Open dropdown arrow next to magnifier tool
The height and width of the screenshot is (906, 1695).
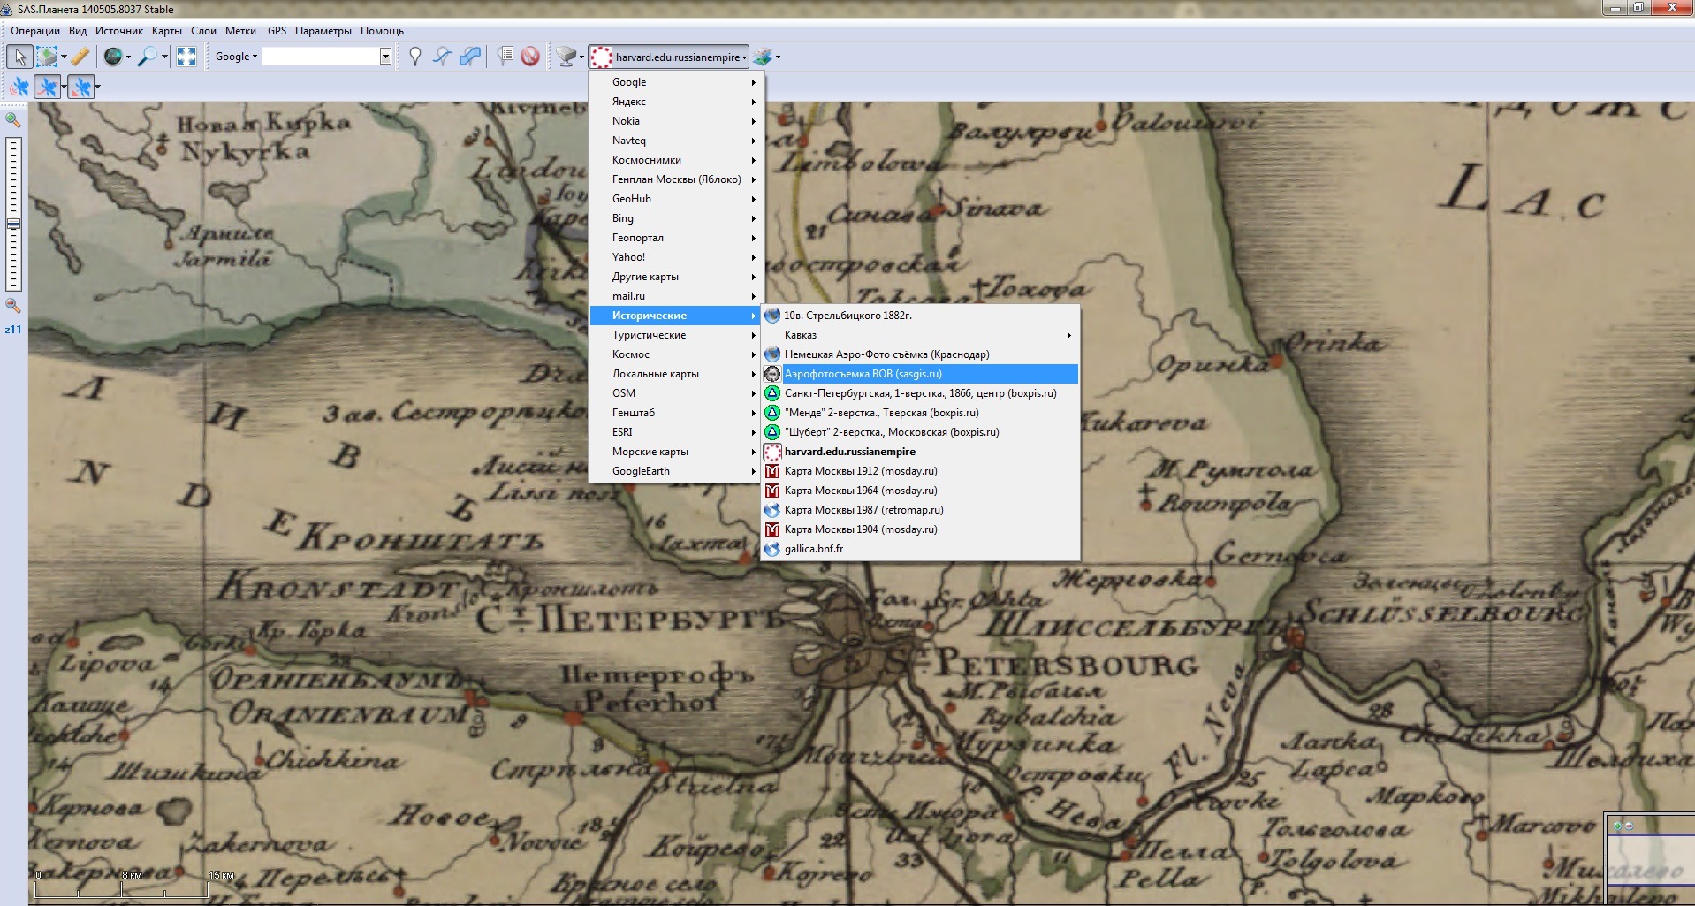[x=164, y=57]
